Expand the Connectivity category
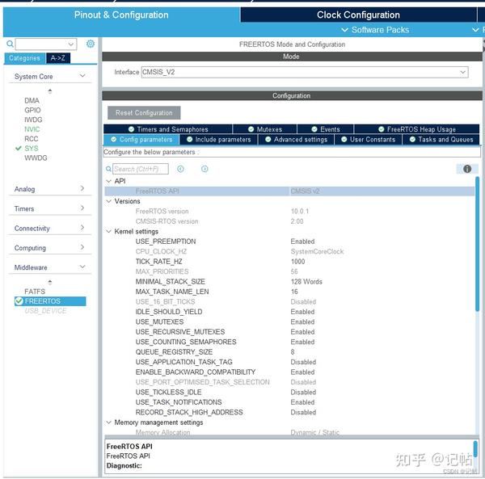Screen dimensions: 485x479 [49, 228]
